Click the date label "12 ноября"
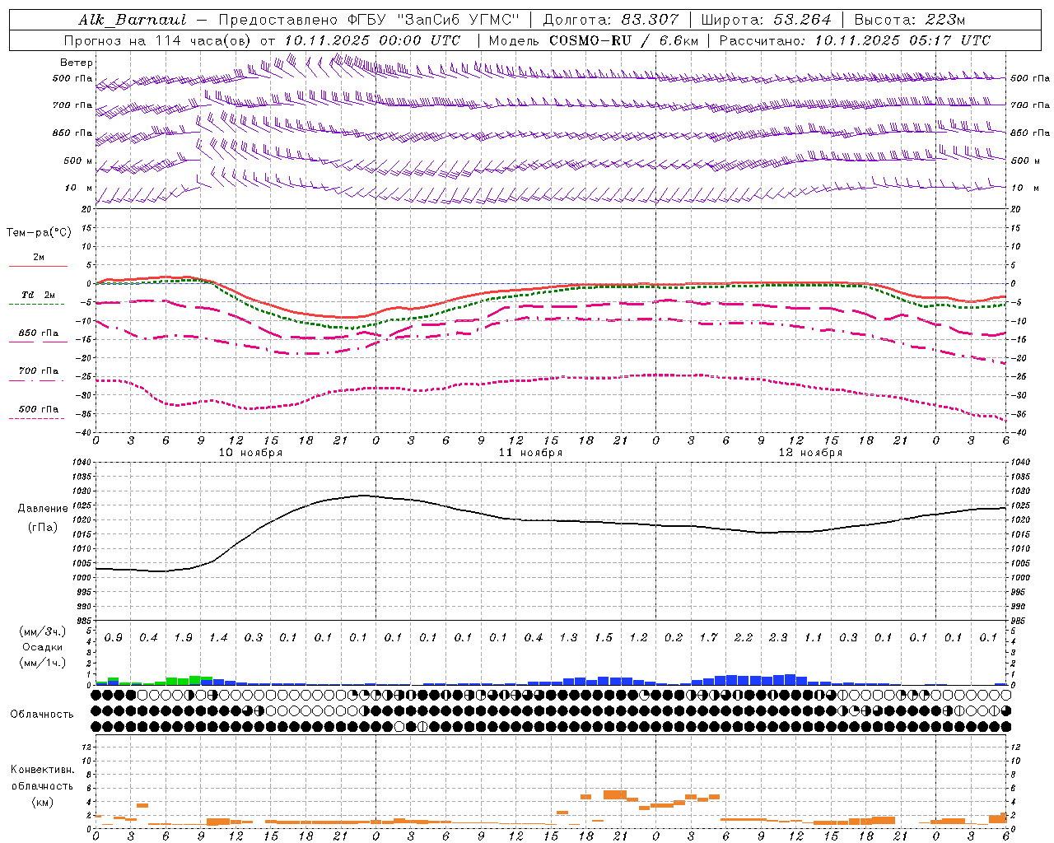Image resolution: width=1054 pixels, height=843 pixels. tap(810, 453)
